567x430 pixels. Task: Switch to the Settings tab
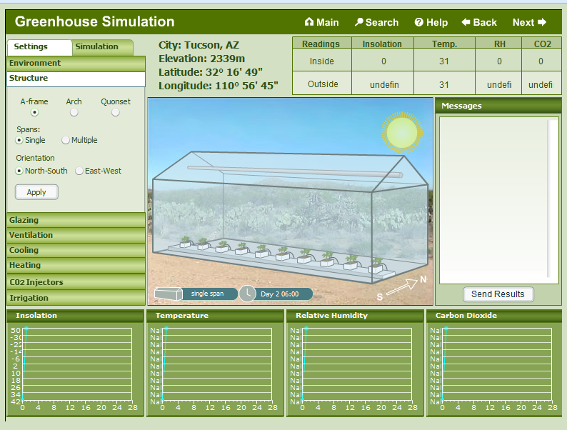pos(31,47)
